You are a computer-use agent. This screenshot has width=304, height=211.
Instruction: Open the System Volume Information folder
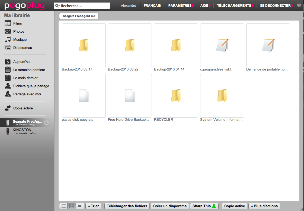point(222,96)
